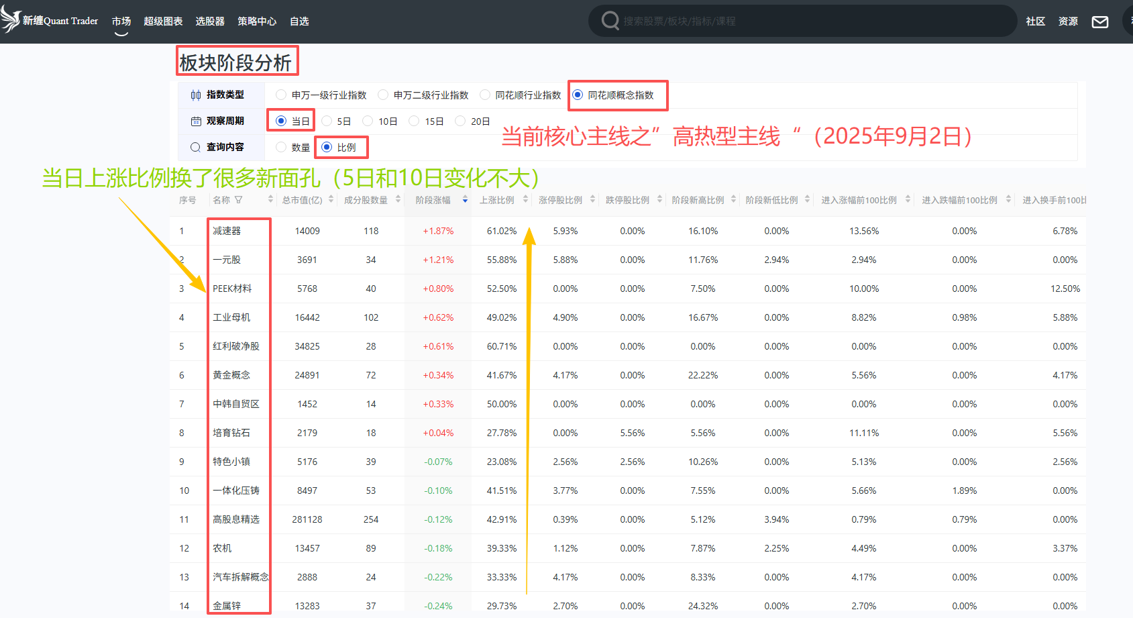
Task: Select the 5日 observation period radio button
Action: [x=329, y=121]
